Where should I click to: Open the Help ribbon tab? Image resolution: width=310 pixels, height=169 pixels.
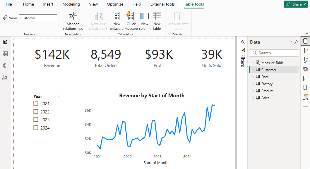click(x=137, y=4)
